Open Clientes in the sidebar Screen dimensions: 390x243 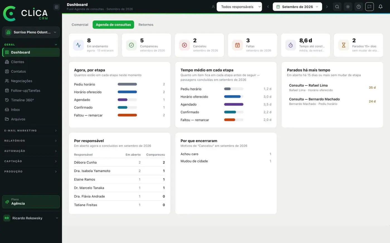[31, 62]
